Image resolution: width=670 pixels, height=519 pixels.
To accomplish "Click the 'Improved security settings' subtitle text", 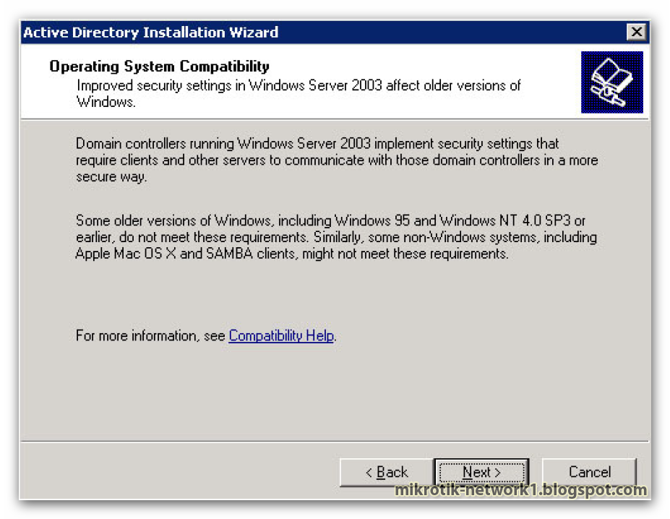I will pos(299,94).
